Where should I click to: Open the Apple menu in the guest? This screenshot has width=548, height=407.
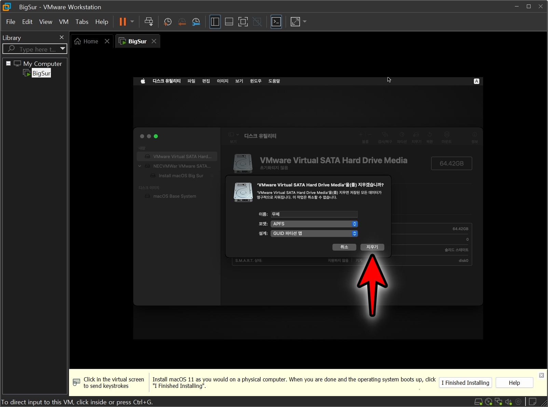[x=143, y=81]
